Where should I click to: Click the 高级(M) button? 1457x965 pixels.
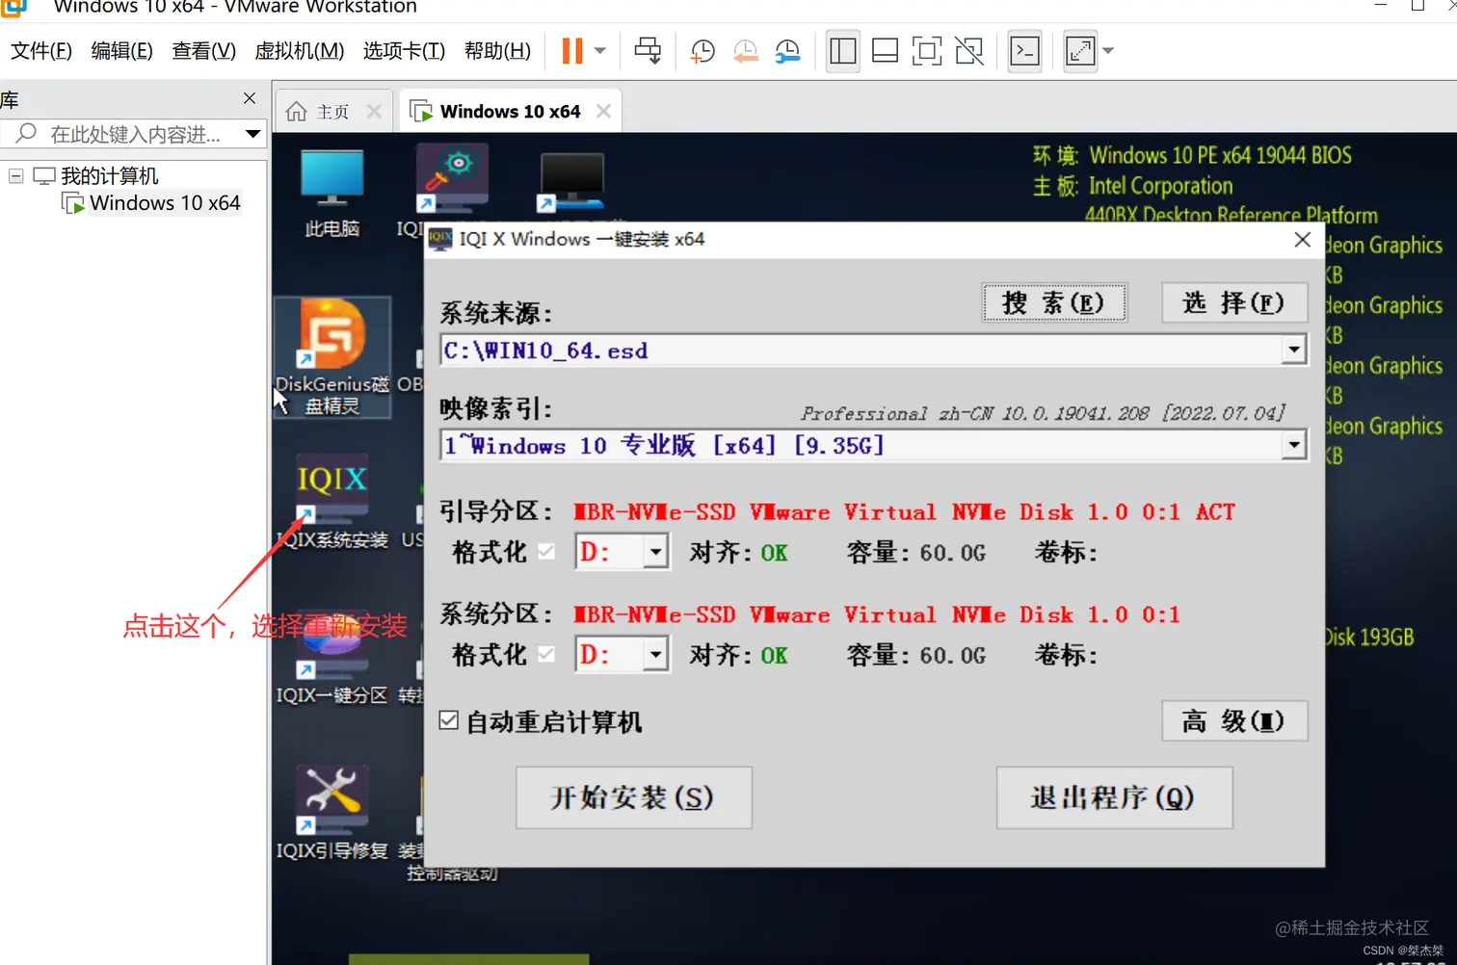(x=1234, y=720)
